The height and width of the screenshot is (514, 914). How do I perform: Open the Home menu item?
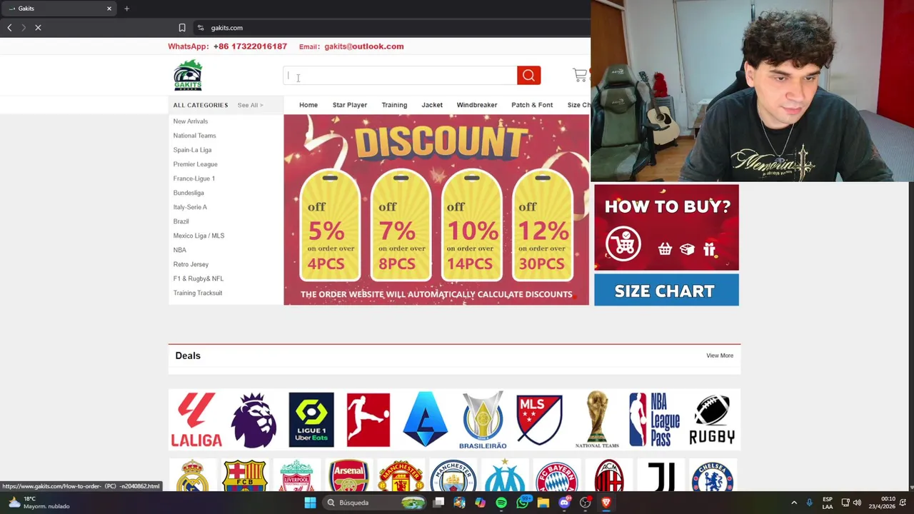(x=308, y=105)
